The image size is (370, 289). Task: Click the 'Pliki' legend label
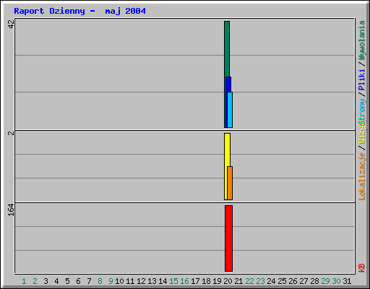pyautogui.click(x=361, y=79)
